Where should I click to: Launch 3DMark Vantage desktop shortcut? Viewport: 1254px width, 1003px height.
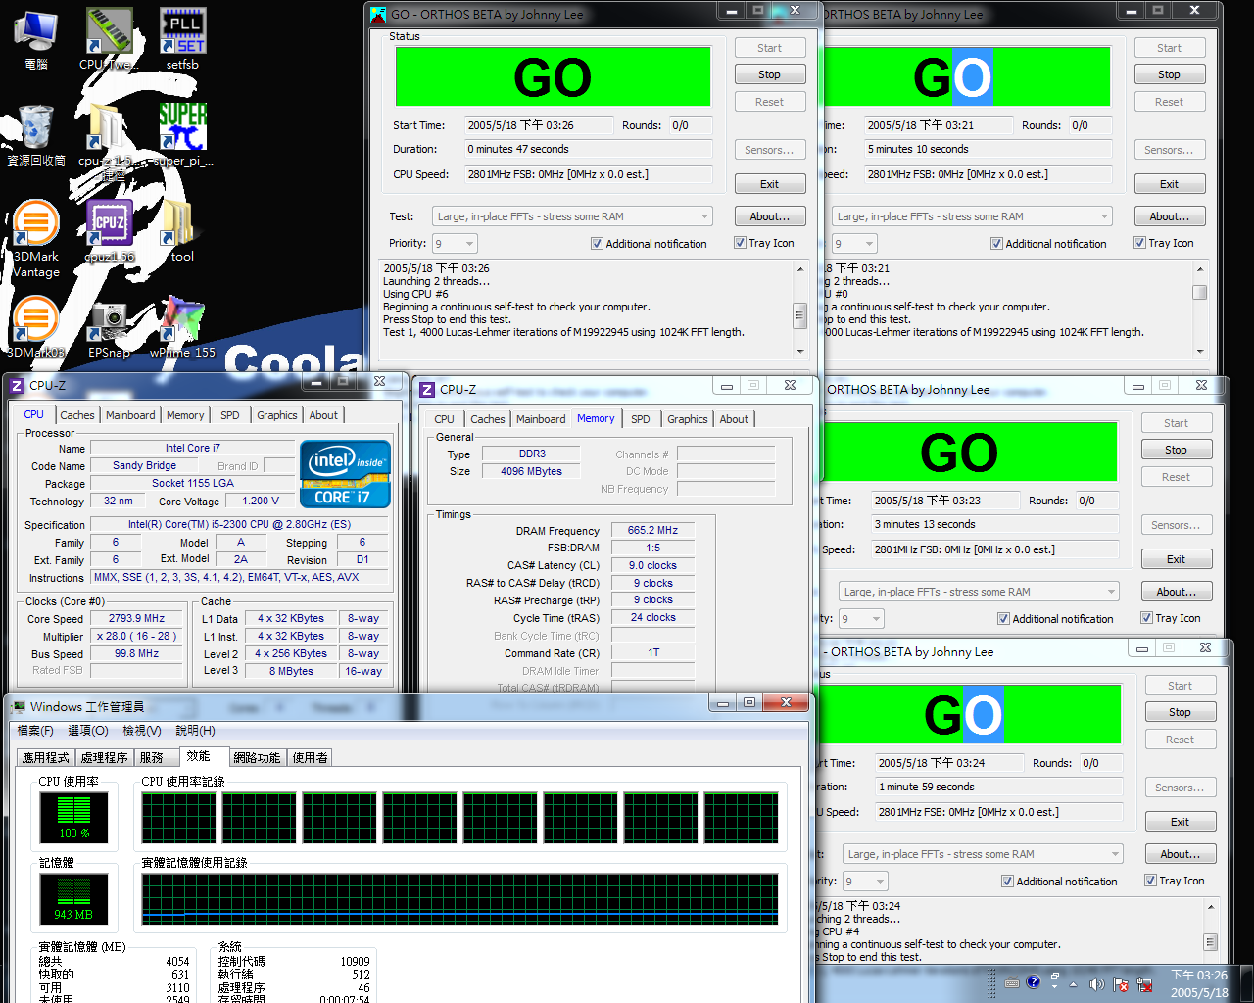(35, 238)
